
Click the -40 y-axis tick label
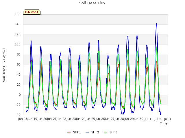click(x=18, y=115)
